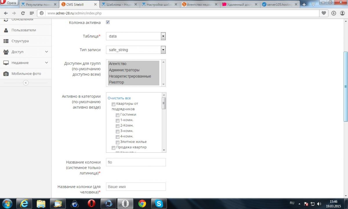The width and height of the screenshot is (348, 209).
Task: Open Мобильное фото in the sidebar
Action: pyautogui.click(x=26, y=74)
